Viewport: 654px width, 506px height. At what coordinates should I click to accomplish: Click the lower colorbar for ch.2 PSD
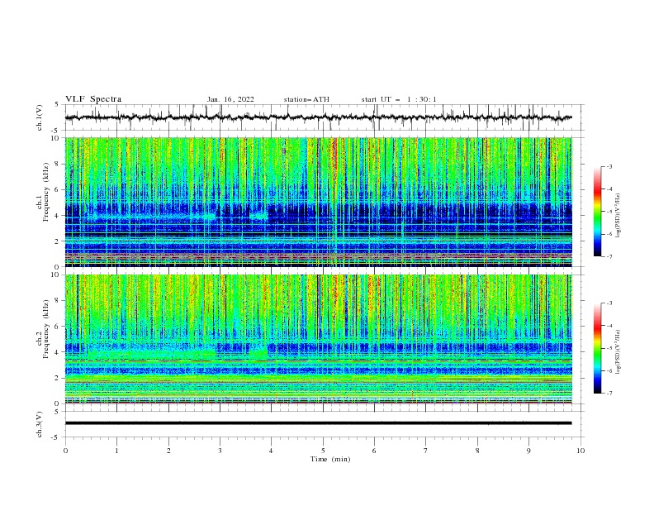tap(598, 348)
